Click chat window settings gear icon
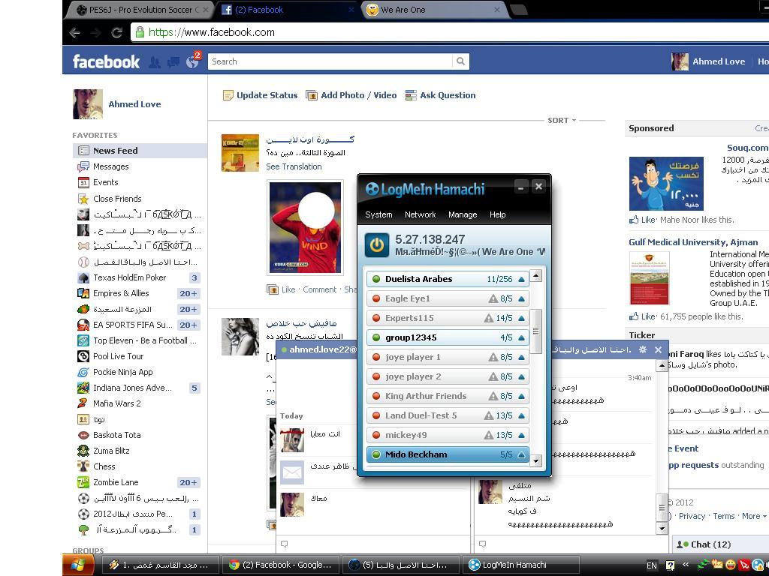The image size is (769, 576). coord(643,349)
